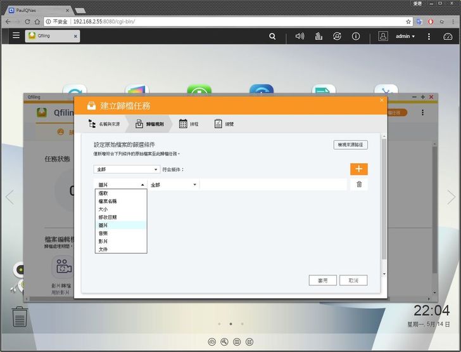Bookmark page with the star icon
Screen dimensions: 461x352
click(408, 21)
